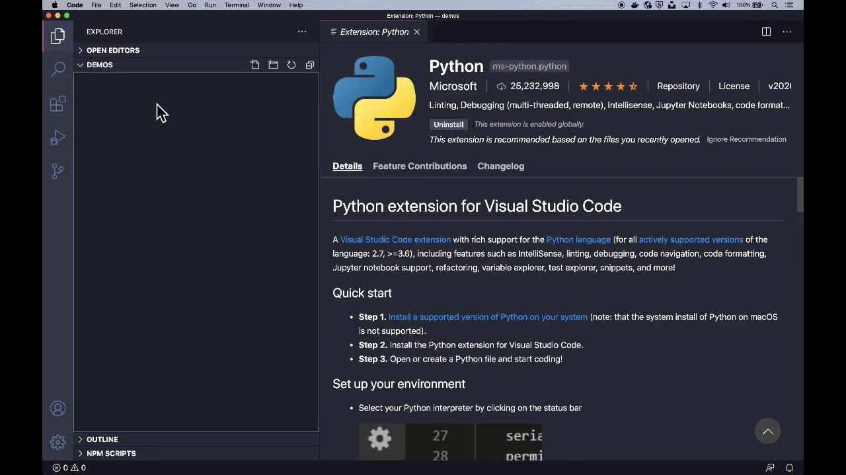This screenshot has width=846, height=475.
Task: Click the Microsoft publisher name
Action: click(453, 86)
